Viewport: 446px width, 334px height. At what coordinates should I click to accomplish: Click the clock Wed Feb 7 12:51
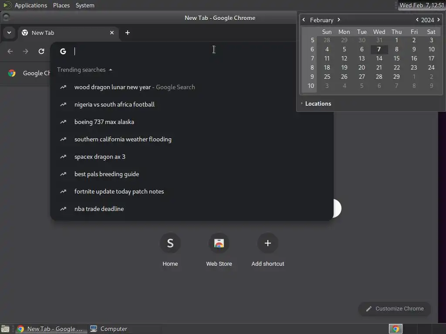(x=422, y=5)
